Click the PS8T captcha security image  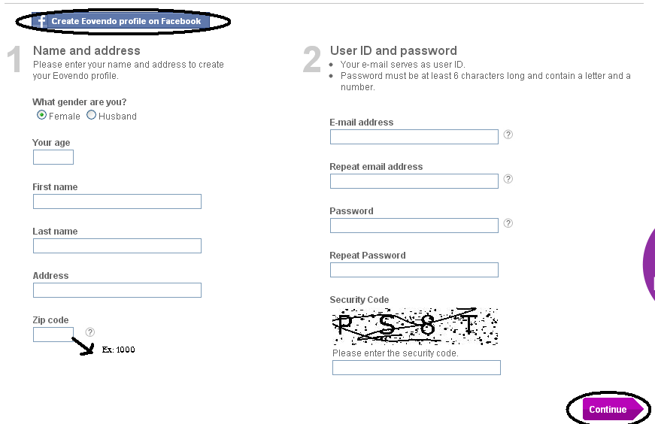click(x=415, y=326)
